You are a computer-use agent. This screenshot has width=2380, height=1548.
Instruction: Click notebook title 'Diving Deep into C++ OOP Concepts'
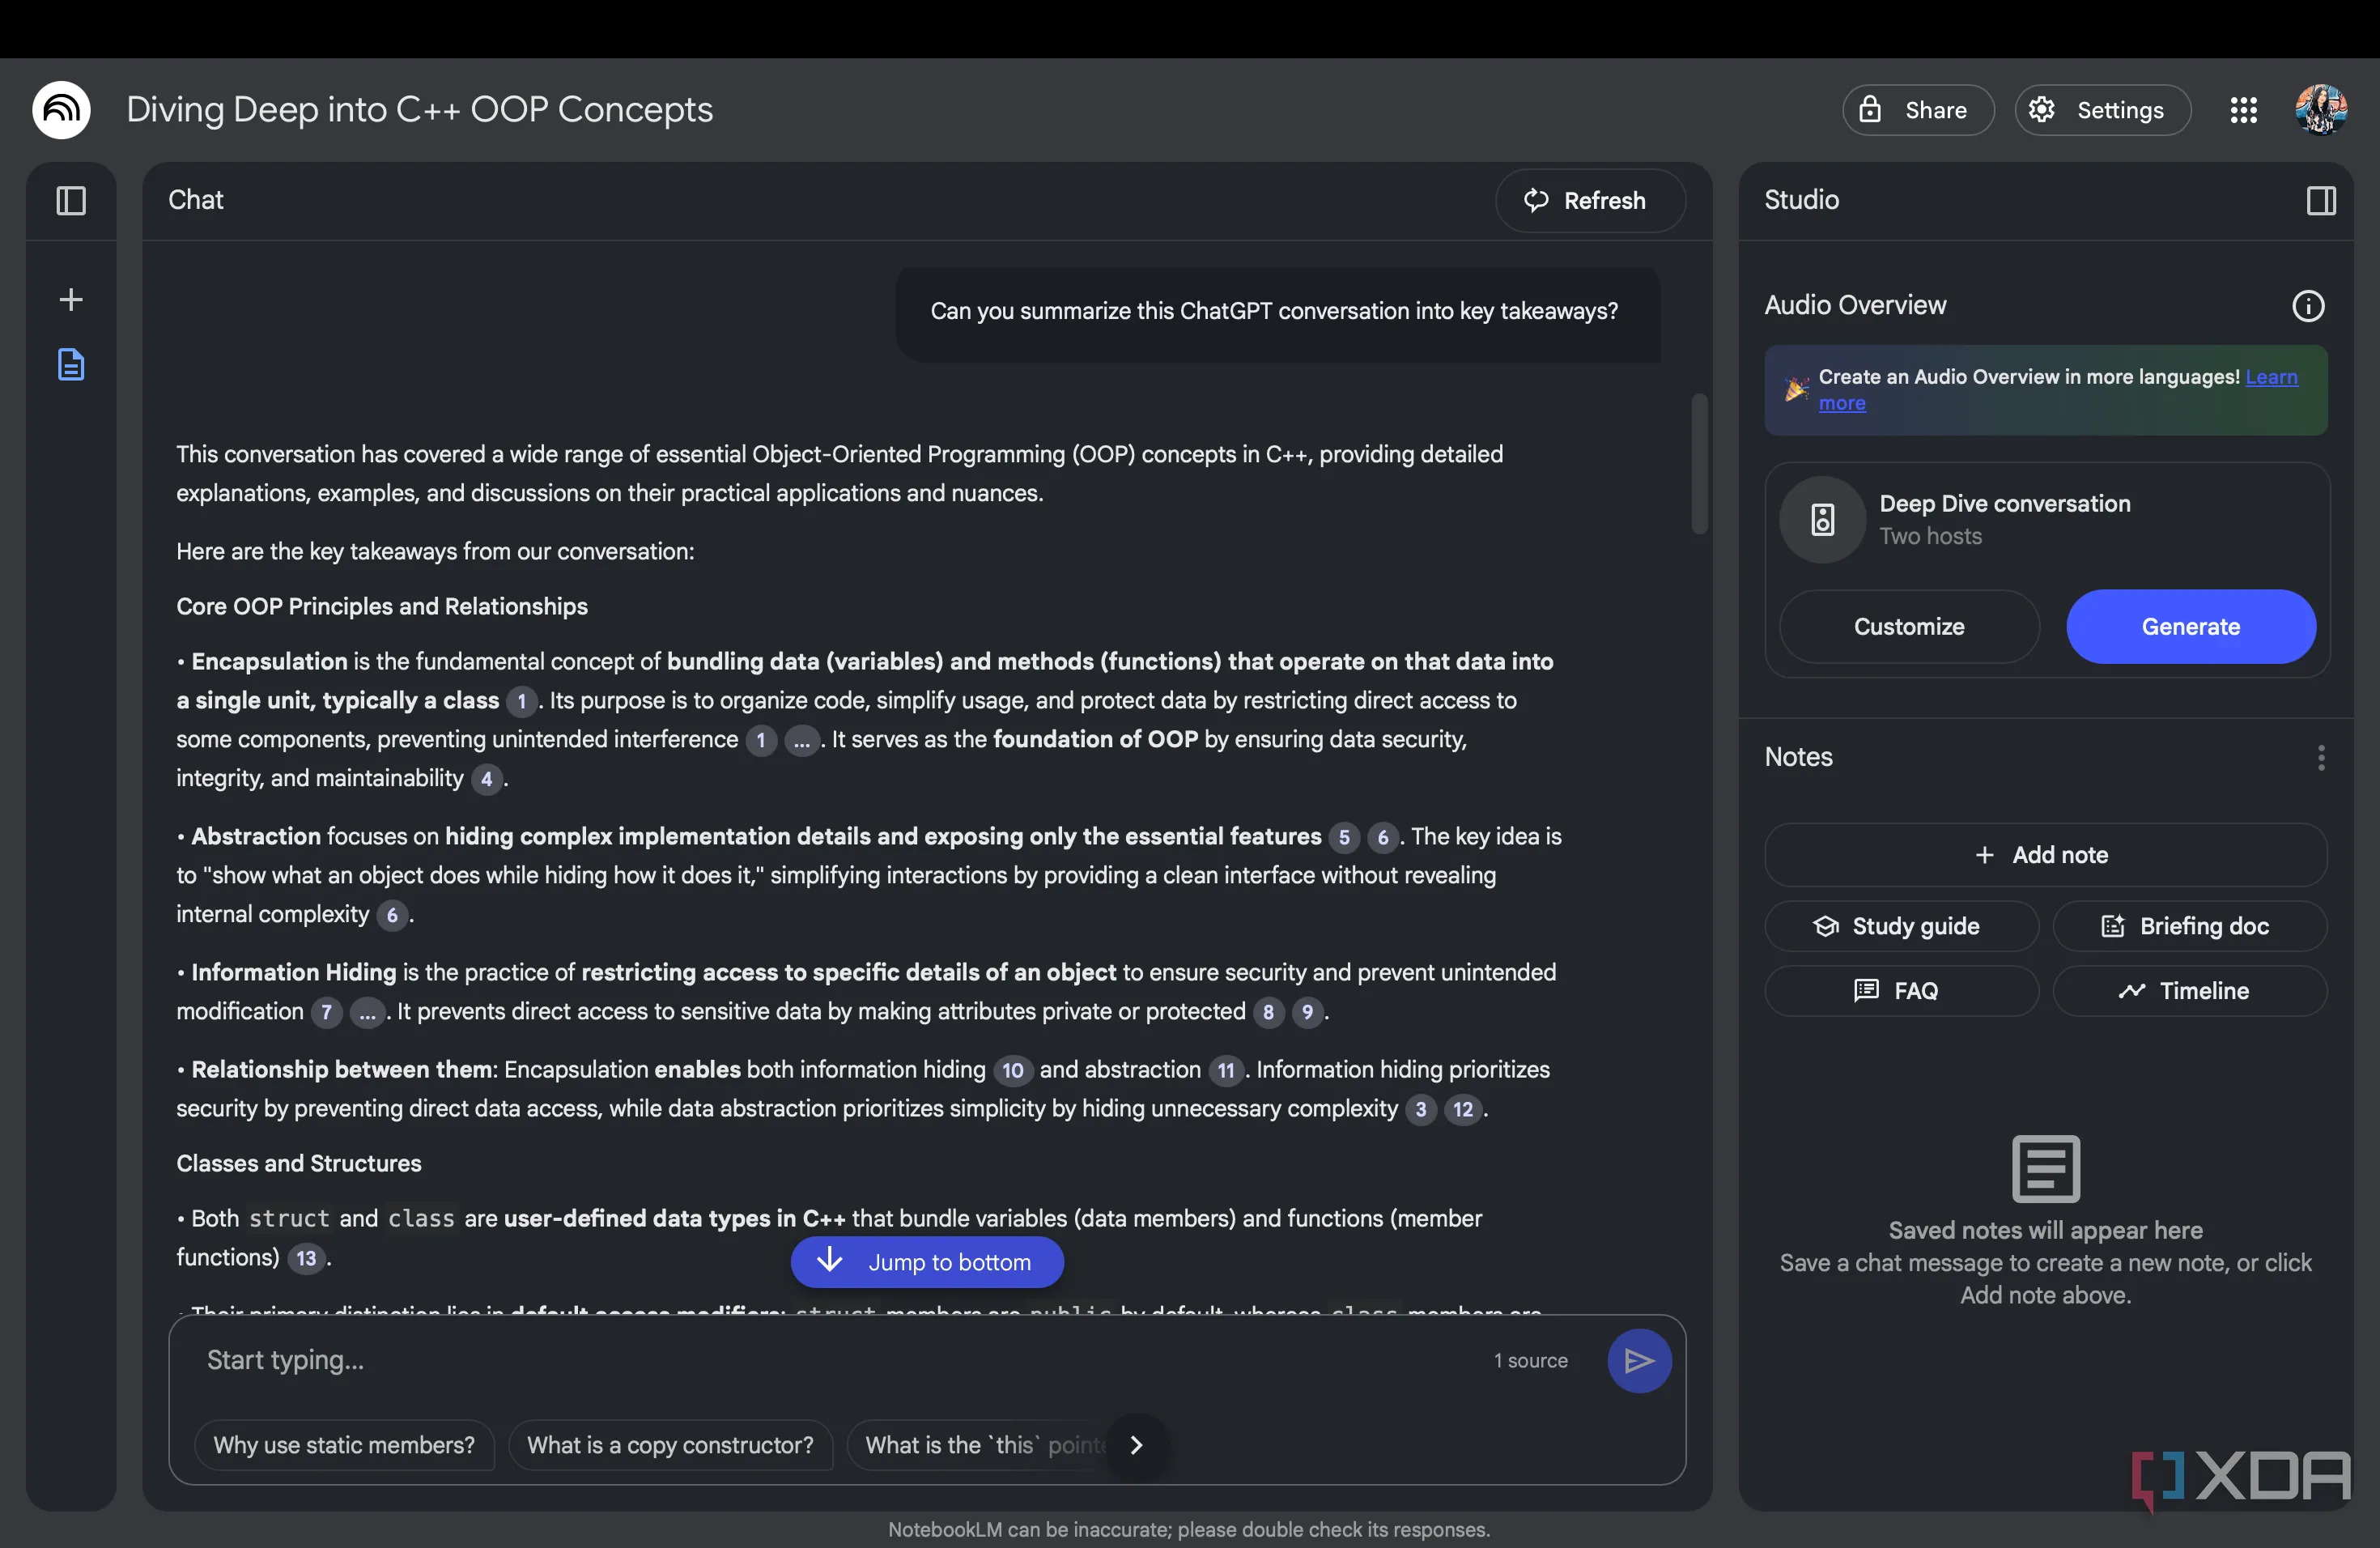pyautogui.click(x=419, y=109)
